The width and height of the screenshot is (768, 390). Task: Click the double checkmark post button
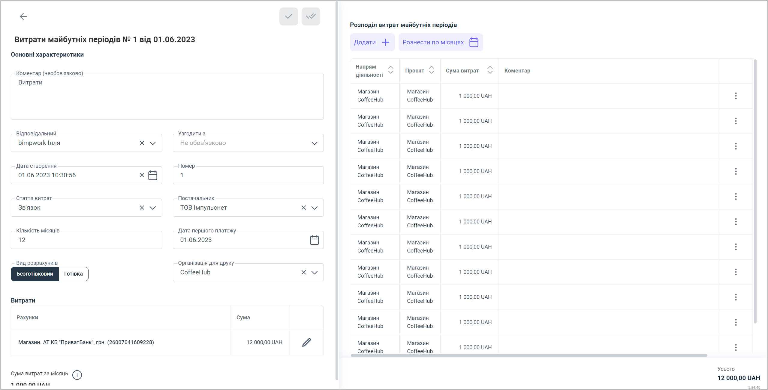(311, 16)
